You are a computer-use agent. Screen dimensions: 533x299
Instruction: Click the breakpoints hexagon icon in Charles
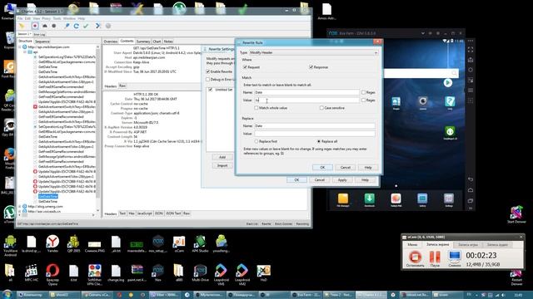(53, 26)
